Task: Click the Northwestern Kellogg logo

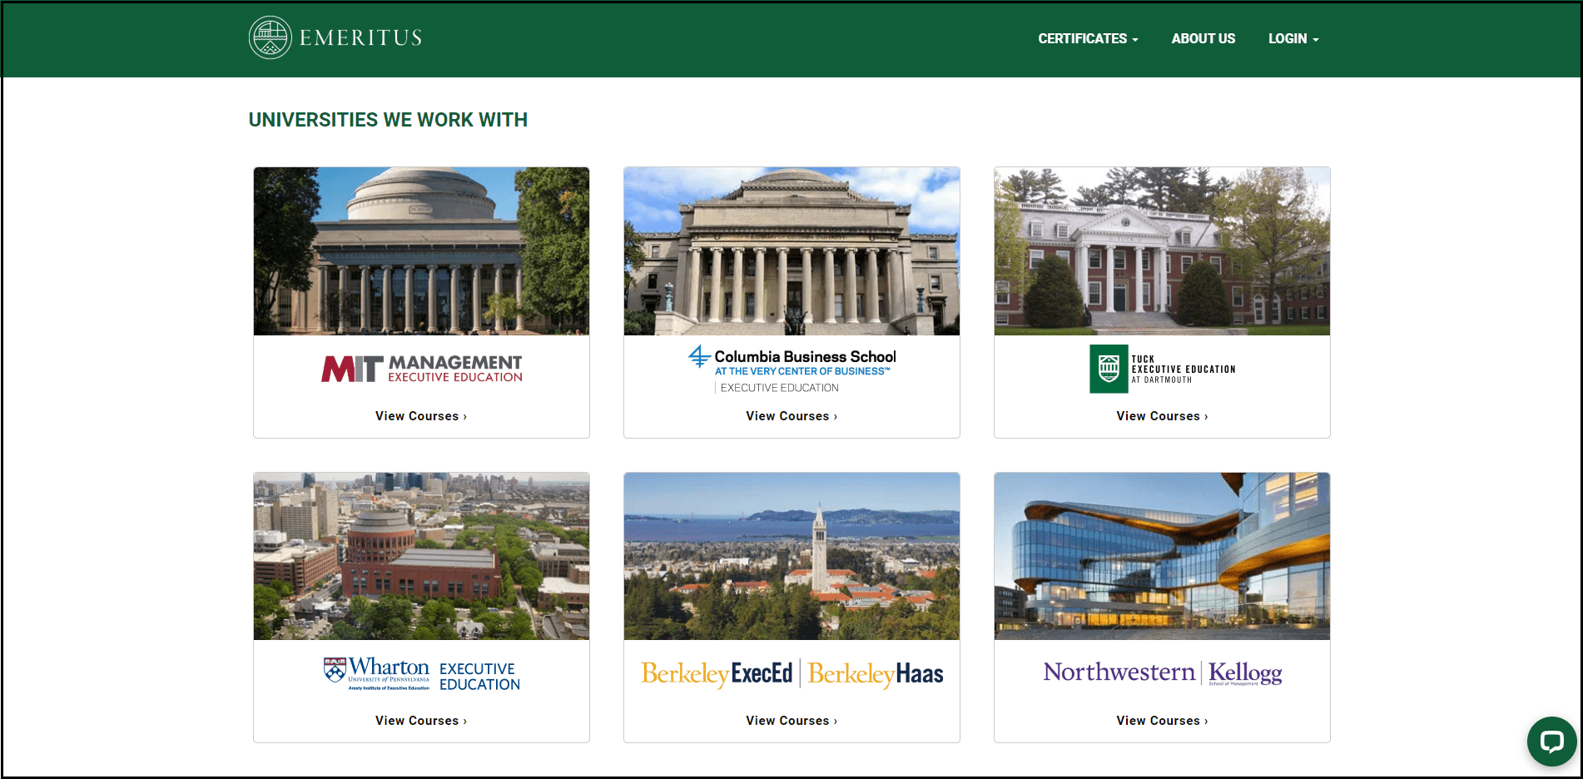Action: pos(1162,672)
